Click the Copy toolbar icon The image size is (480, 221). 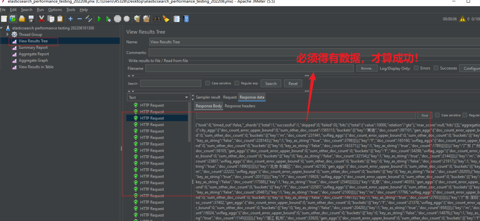point(51,19)
